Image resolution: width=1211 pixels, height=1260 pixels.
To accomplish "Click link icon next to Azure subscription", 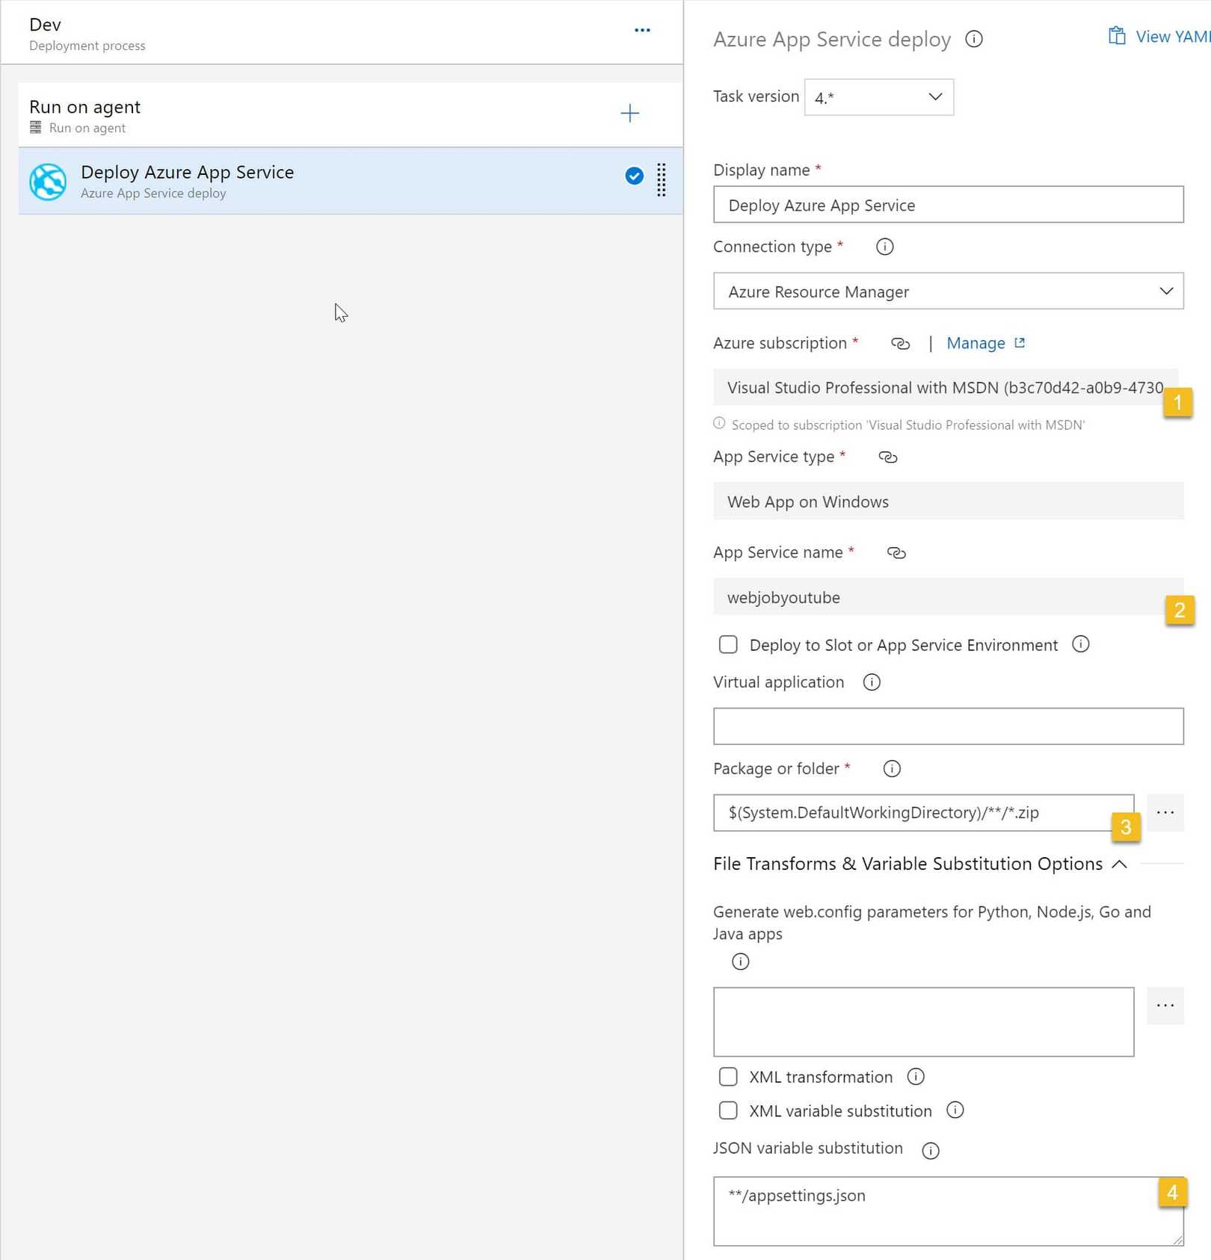I will point(900,344).
